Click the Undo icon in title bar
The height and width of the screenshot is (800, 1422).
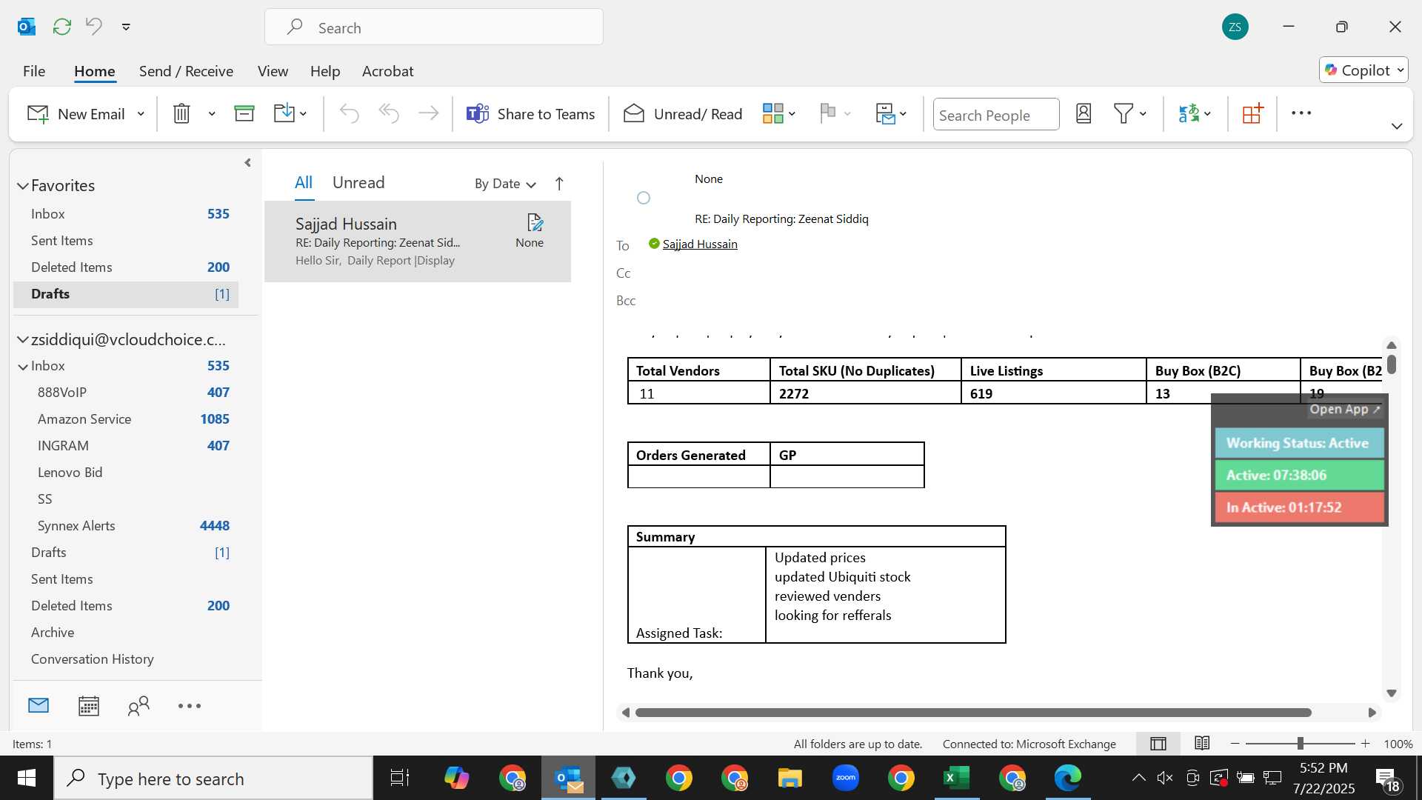[x=94, y=27]
